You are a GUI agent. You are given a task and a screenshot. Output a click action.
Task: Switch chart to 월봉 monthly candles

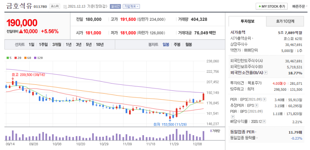pyautogui.click(x=188, y=44)
